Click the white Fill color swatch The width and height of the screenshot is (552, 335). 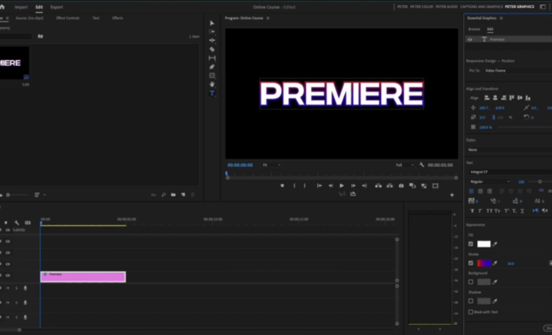[x=483, y=243]
